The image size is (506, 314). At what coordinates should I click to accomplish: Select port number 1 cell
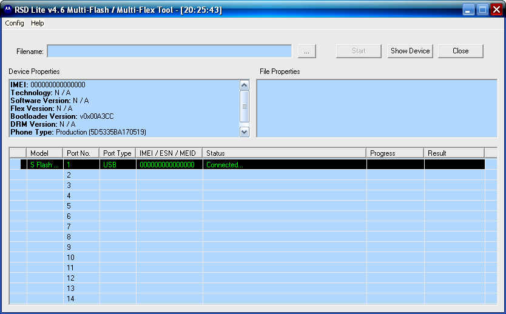[81, 164]
